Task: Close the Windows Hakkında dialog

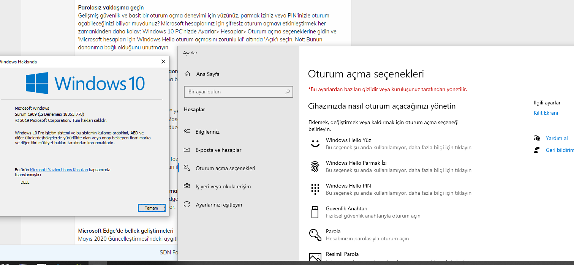Action: click(163, 62)
